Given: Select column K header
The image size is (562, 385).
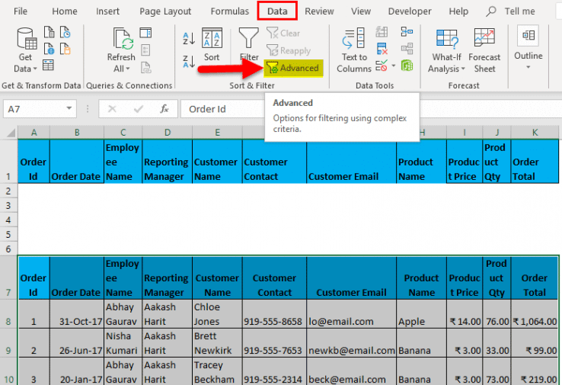Looking at the screenshot, I should (535, 133).
